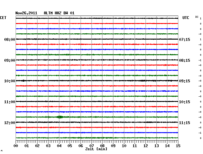Screen dimensions: 203x154
Task: Select the station label ALTM HHZ BW 01
Action: coord(59,13)
